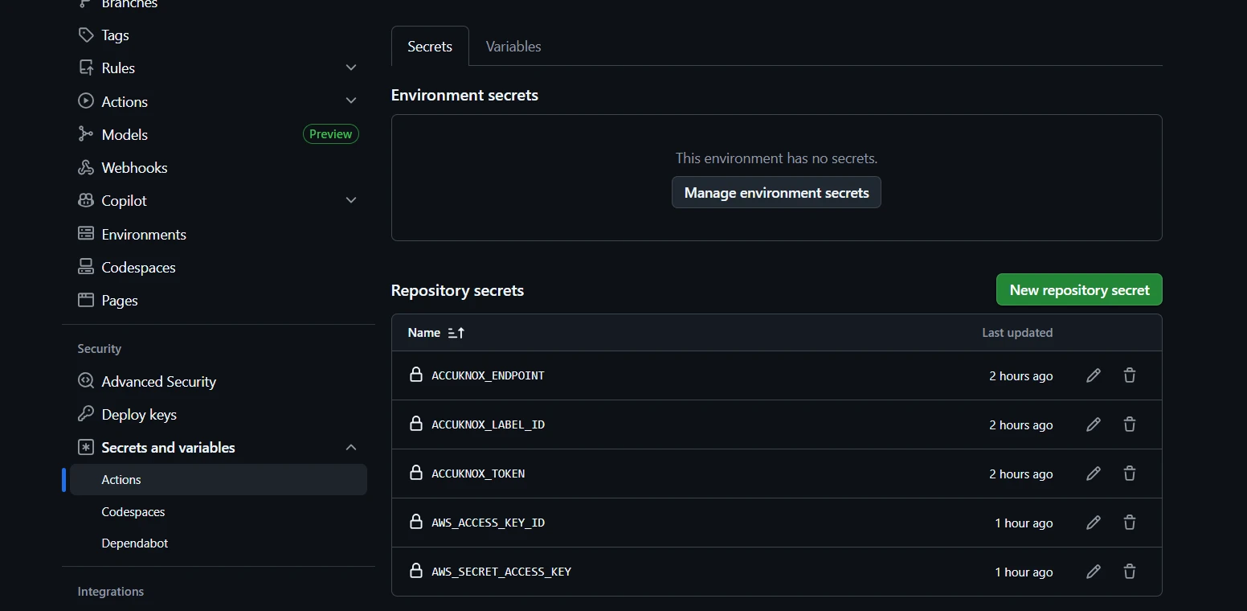Delete the ACCUKNOX_ENDPOINT secret with trash icon

pos(1130,375)
